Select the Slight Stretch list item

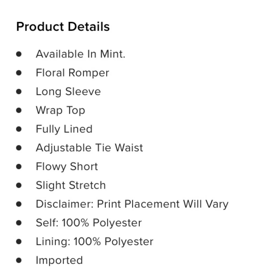pyautogui.click(x=70, y=185)
